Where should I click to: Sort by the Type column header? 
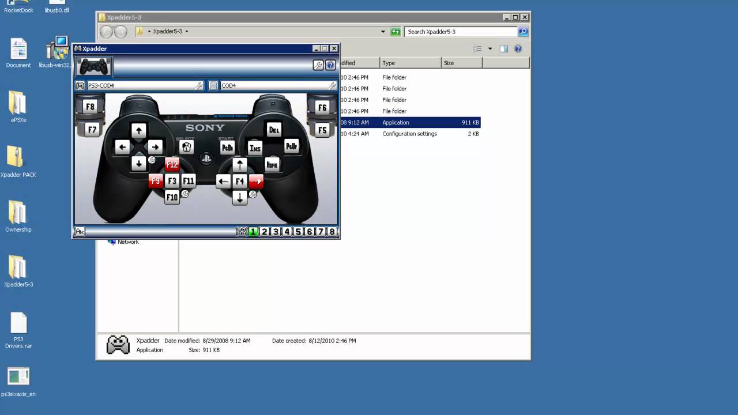click(411, 63)
